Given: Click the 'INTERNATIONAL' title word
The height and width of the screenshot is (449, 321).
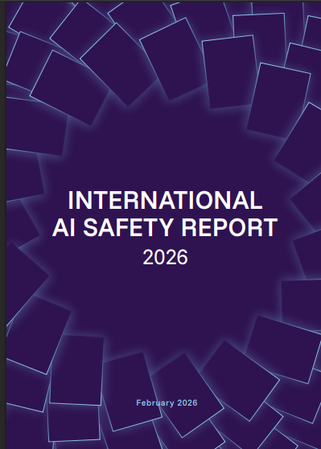Looking at the screenshot, I should pyautogui.click(x=165, y=200).
